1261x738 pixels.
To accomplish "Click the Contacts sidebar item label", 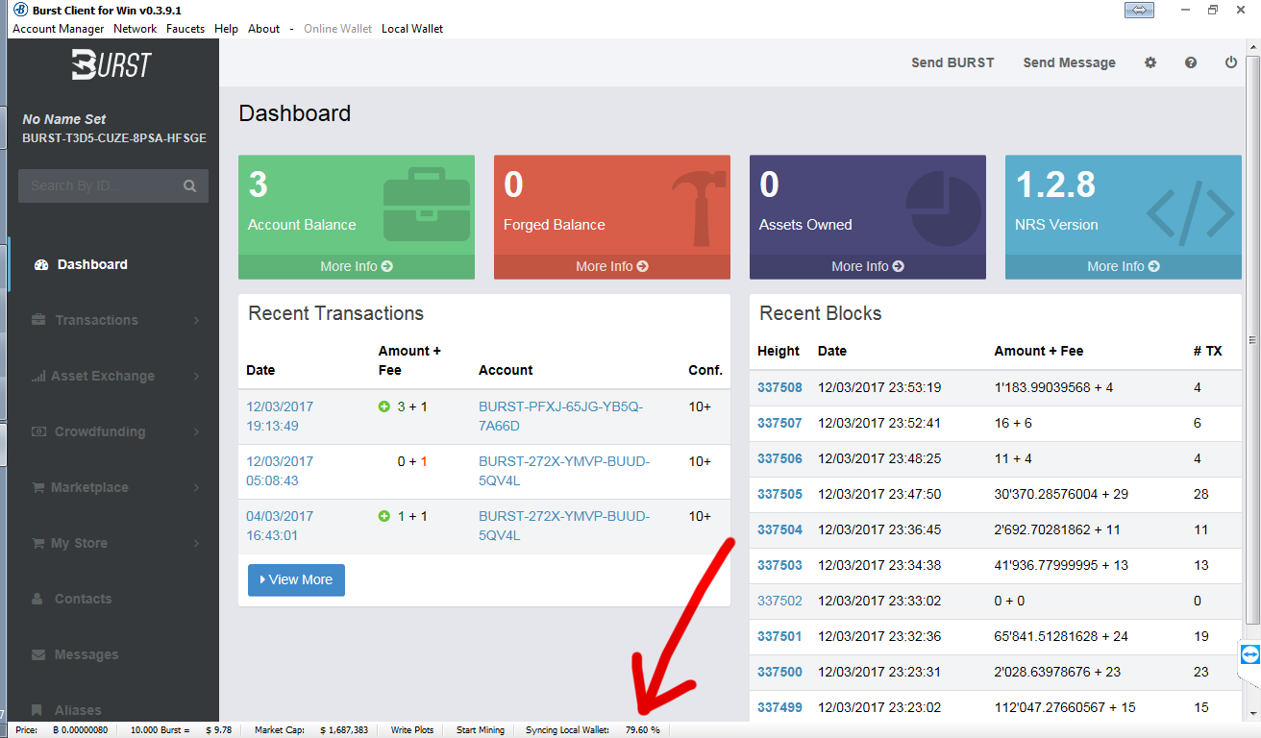I will [x=83, y=599].
